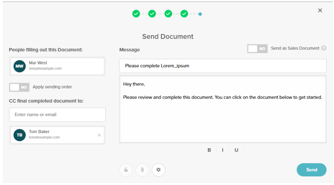Screen dimensions: 334x185
Task: Apply italic formatting with I button
Action: pos(222,150)
